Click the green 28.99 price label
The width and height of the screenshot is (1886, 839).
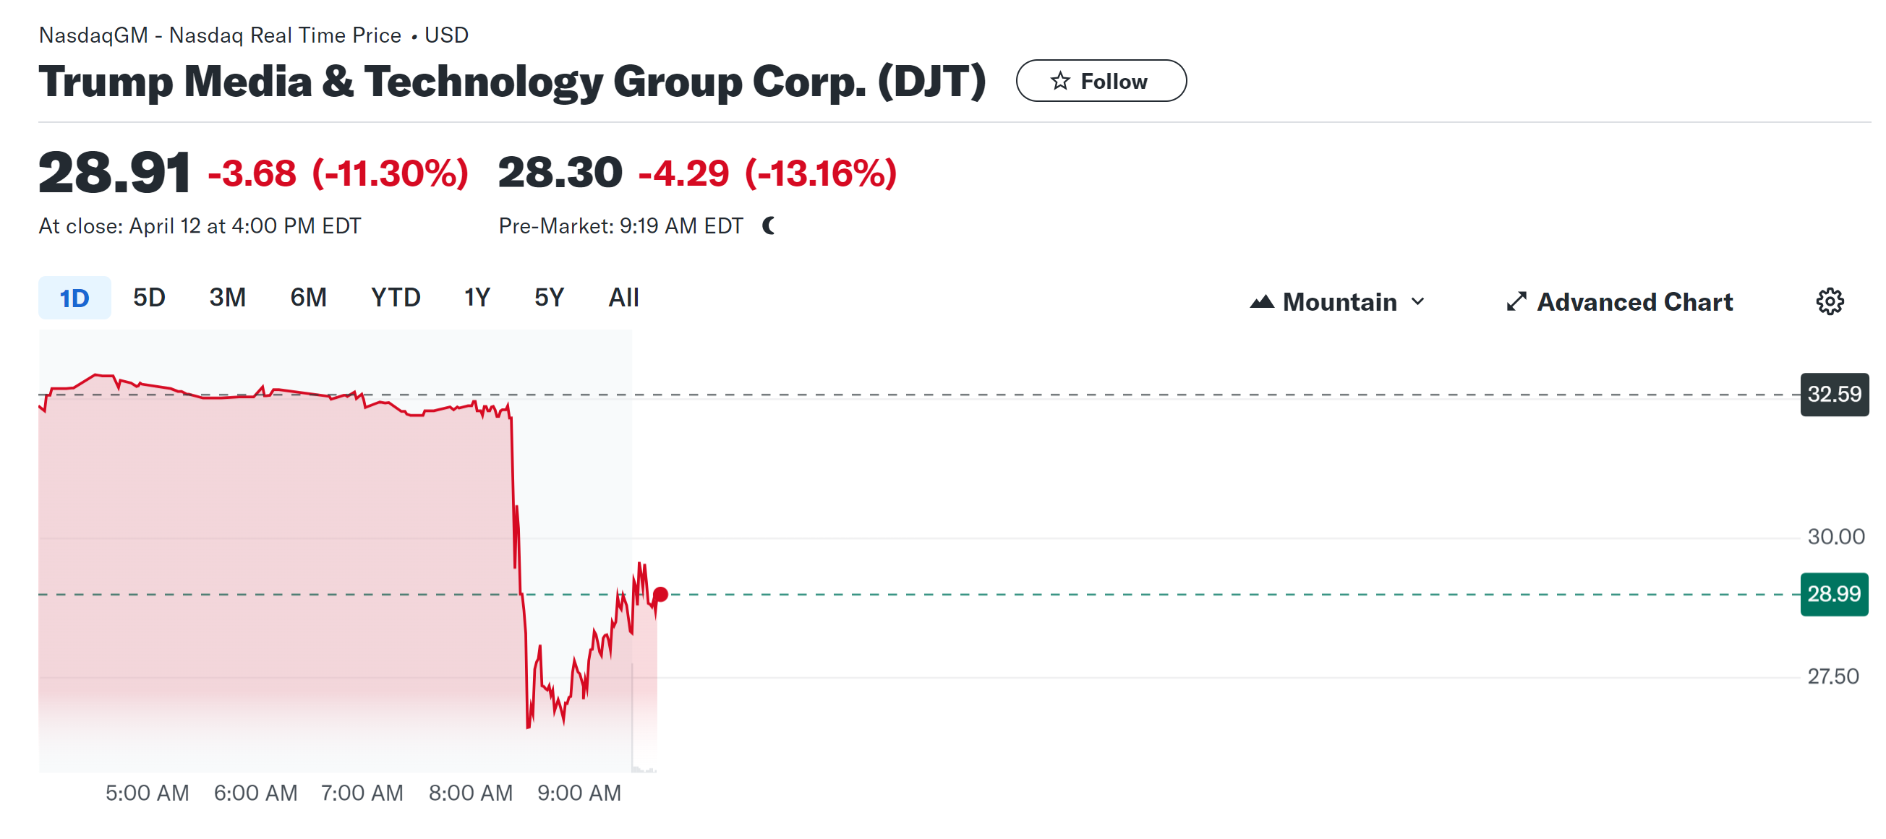click(x=1833, y=594)
